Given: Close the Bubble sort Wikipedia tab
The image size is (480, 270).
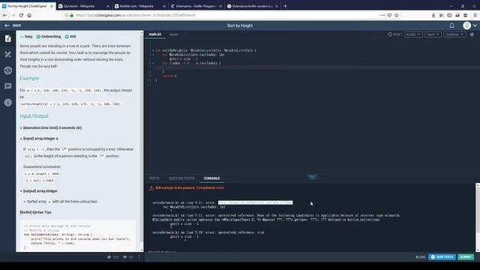Looking at the screenshot, I should click(x=164, y=6).
